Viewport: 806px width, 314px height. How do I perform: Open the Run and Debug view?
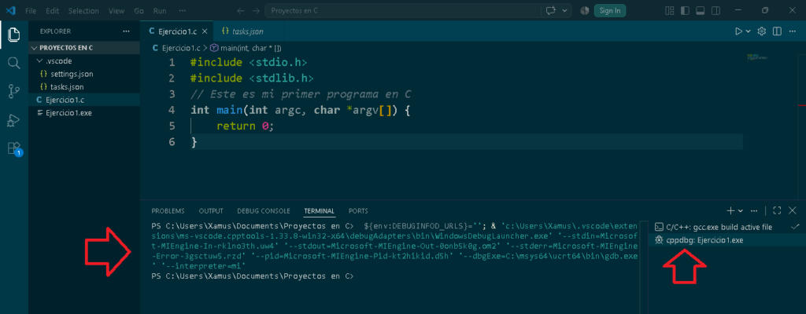[x=14, y=121]
